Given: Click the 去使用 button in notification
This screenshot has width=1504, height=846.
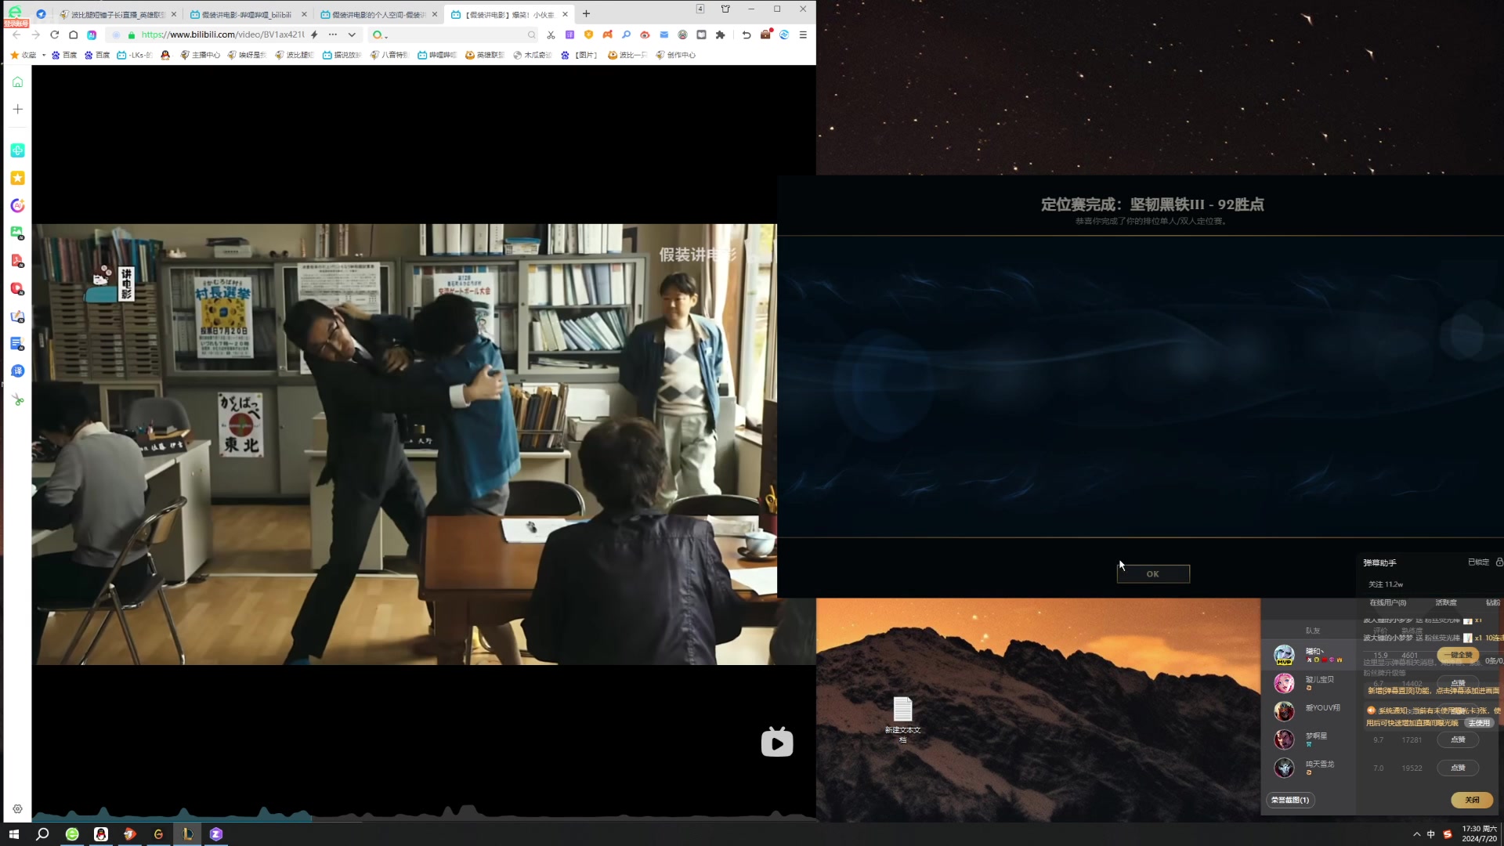Looking at the screenshot, I should pos(1478,723).
